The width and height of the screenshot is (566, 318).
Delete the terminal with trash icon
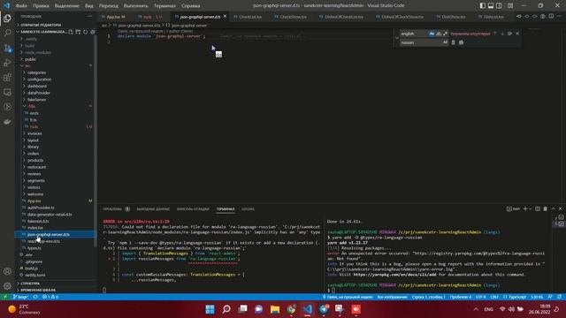(545, 208)
